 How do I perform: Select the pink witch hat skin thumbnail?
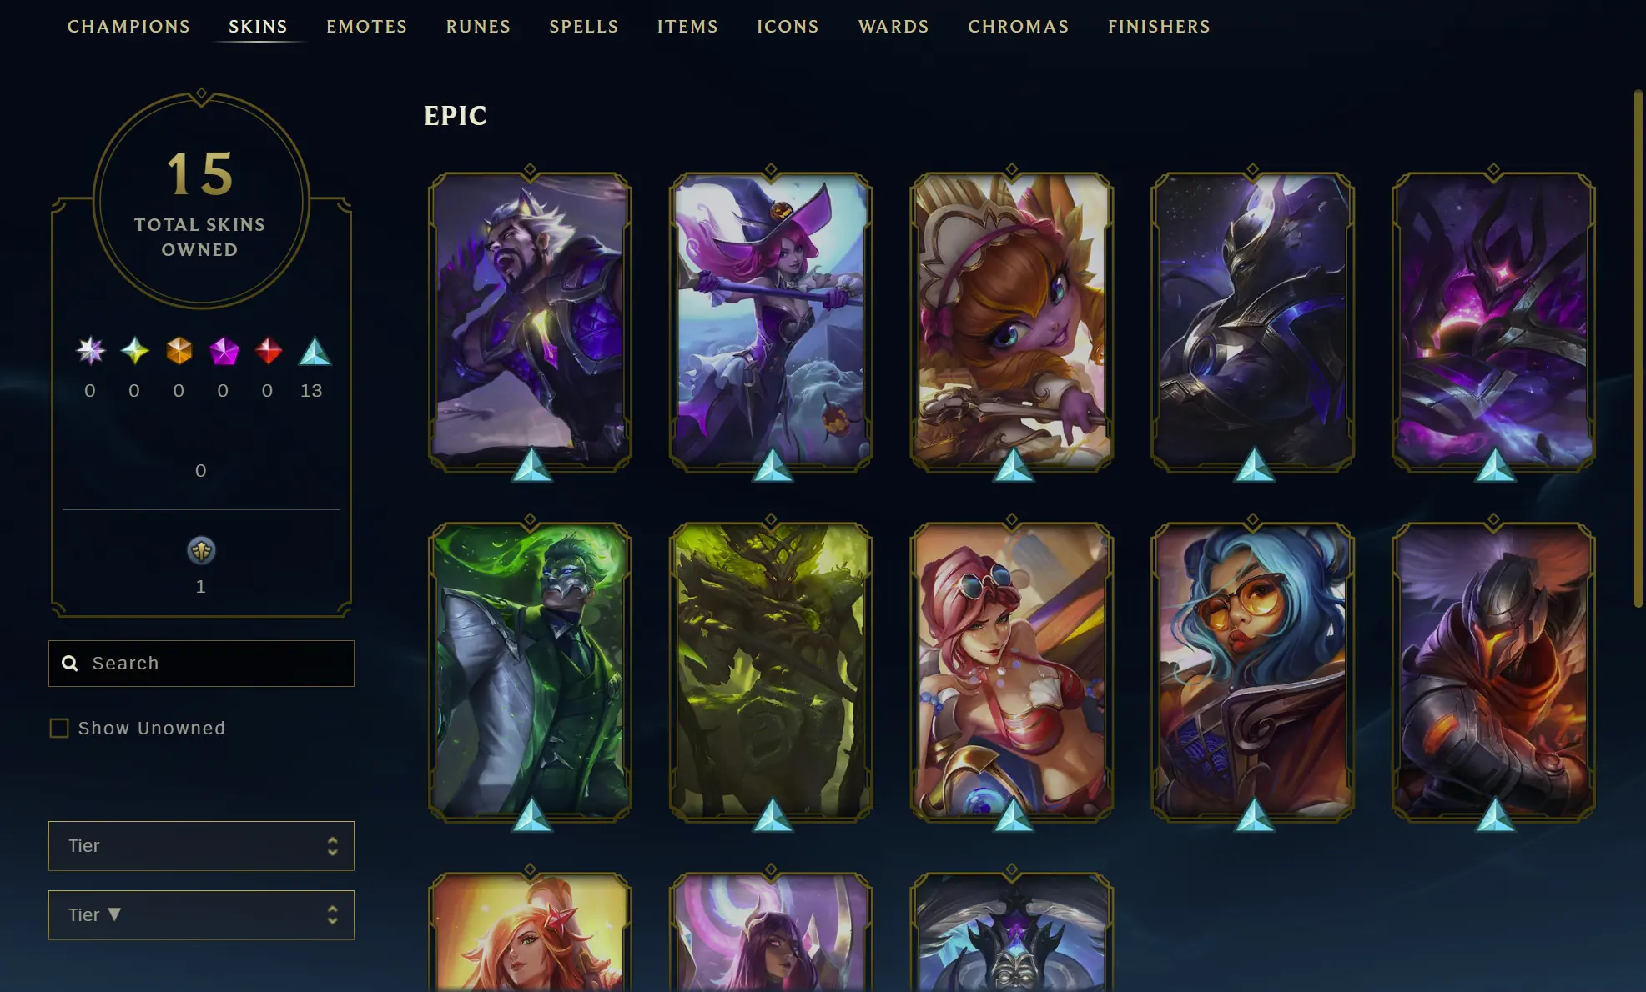tap(771, 322)
